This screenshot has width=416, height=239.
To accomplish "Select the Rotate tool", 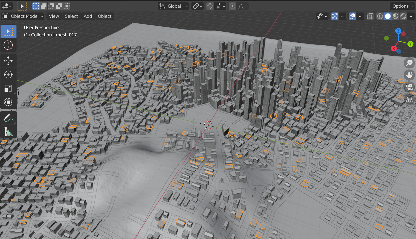I will (x=8, y=75).
